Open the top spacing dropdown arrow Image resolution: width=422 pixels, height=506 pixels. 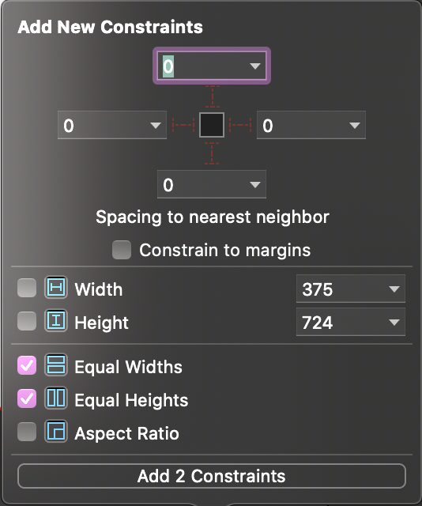(x=255, y=66)
